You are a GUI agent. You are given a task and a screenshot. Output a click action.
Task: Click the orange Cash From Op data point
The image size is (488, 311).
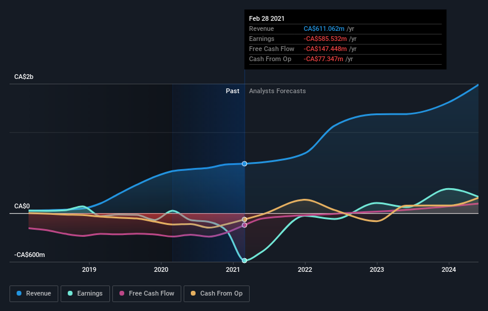244,220
